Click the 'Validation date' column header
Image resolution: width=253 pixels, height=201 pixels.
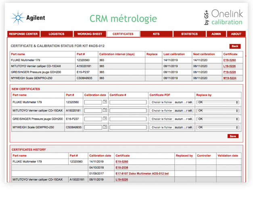coord(228,156)
